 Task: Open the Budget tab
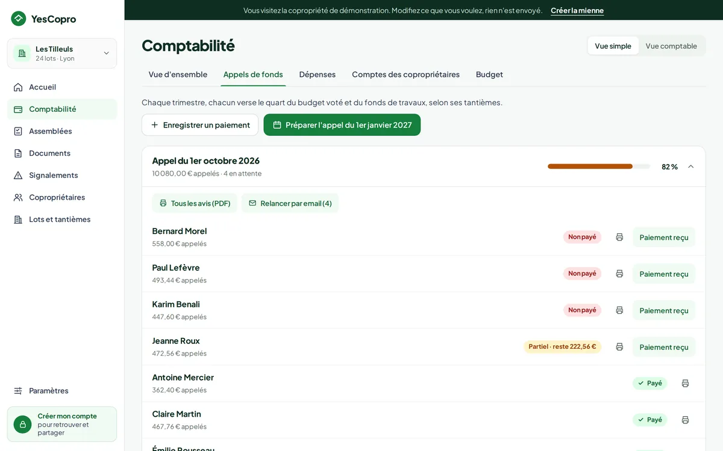(x=489, y=75)
